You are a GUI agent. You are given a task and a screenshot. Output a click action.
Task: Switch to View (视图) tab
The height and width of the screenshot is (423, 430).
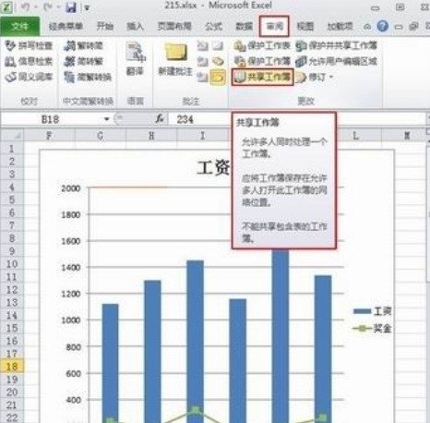[x=305, y=27]
